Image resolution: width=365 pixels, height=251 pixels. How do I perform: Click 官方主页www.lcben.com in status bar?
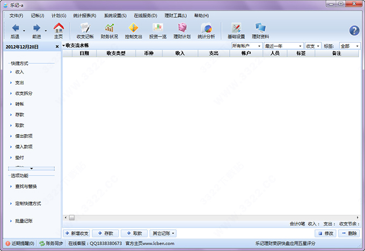pyautogui.click(x=150, y=243)
